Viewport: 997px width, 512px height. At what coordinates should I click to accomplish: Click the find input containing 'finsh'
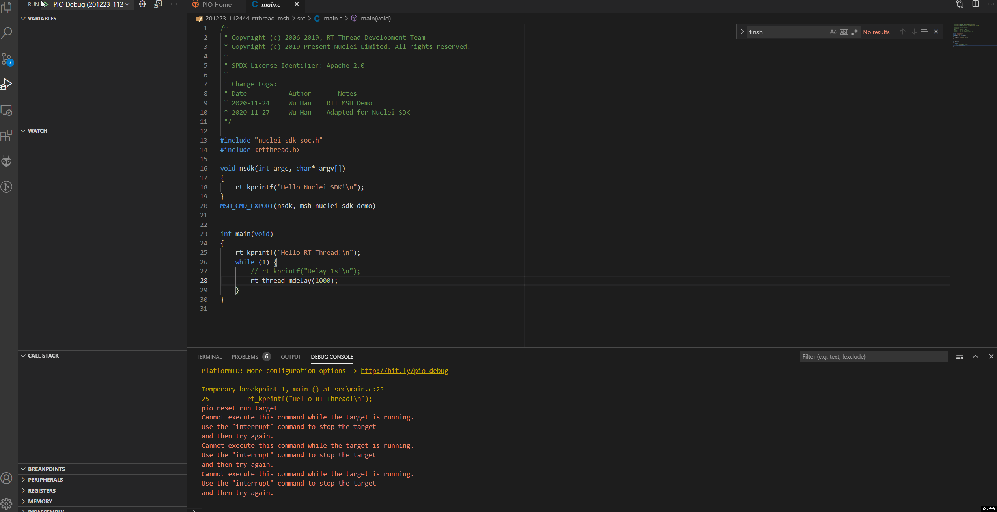point(787,32)
